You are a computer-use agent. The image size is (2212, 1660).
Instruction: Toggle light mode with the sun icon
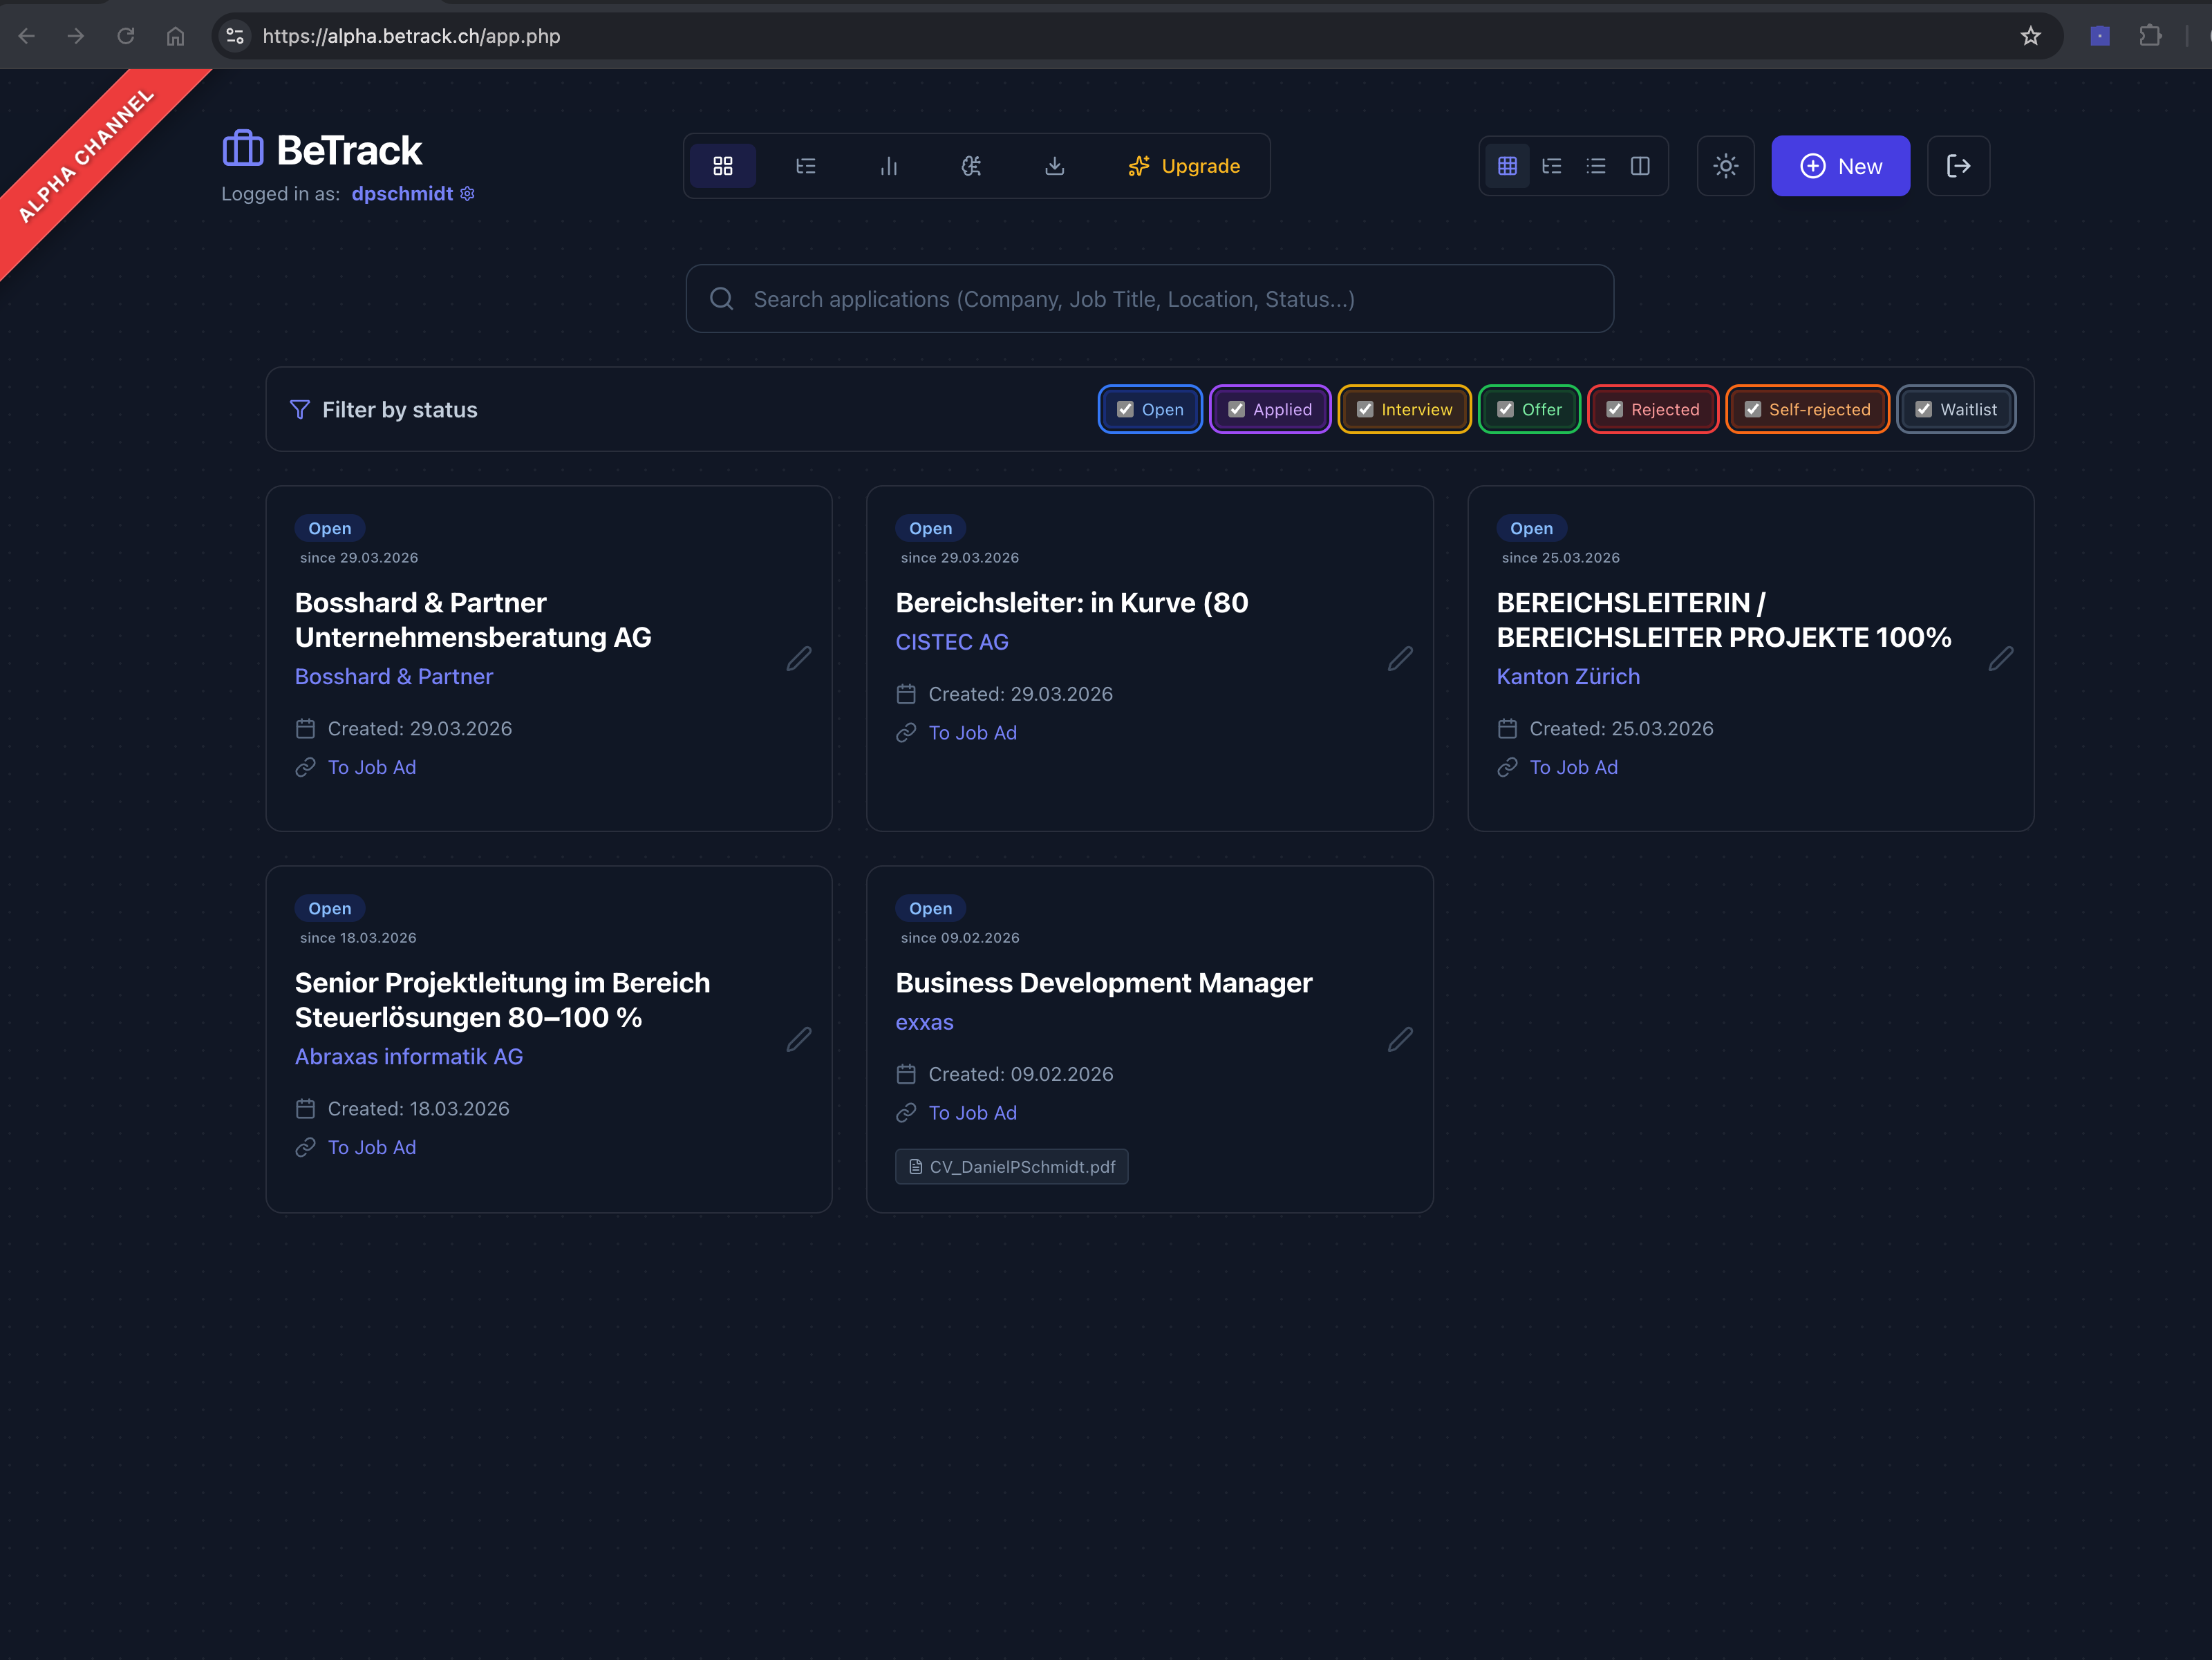coord(1726,166)
